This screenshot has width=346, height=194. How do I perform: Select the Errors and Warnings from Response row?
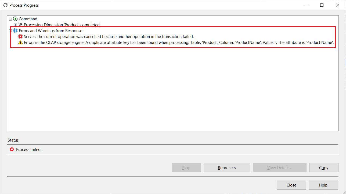pos(50,31)
